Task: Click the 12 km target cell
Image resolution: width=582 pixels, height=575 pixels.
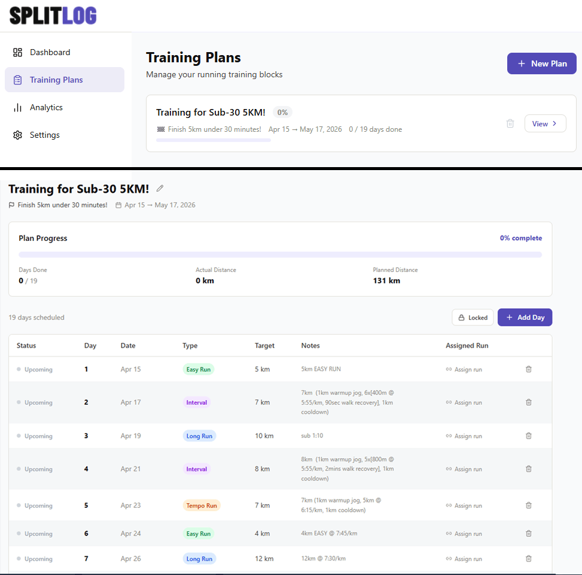Action: pyautogui.click(x=264, y=558)
